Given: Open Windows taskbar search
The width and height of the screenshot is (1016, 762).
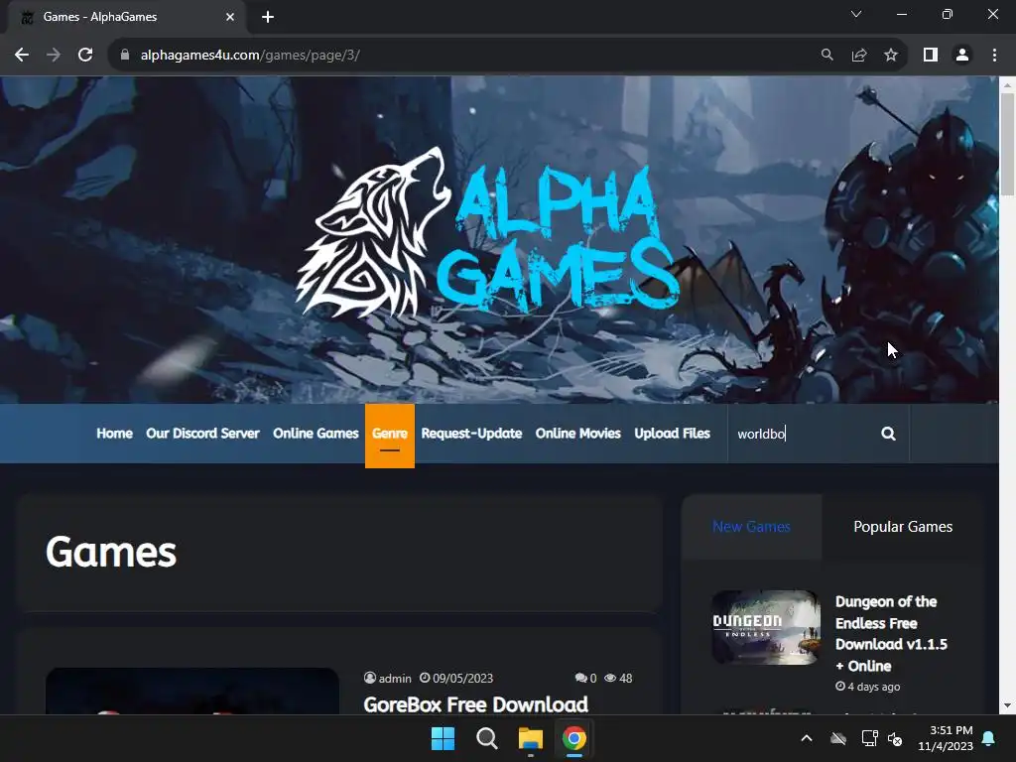Looking at the screenshot, I should (486, 738).
